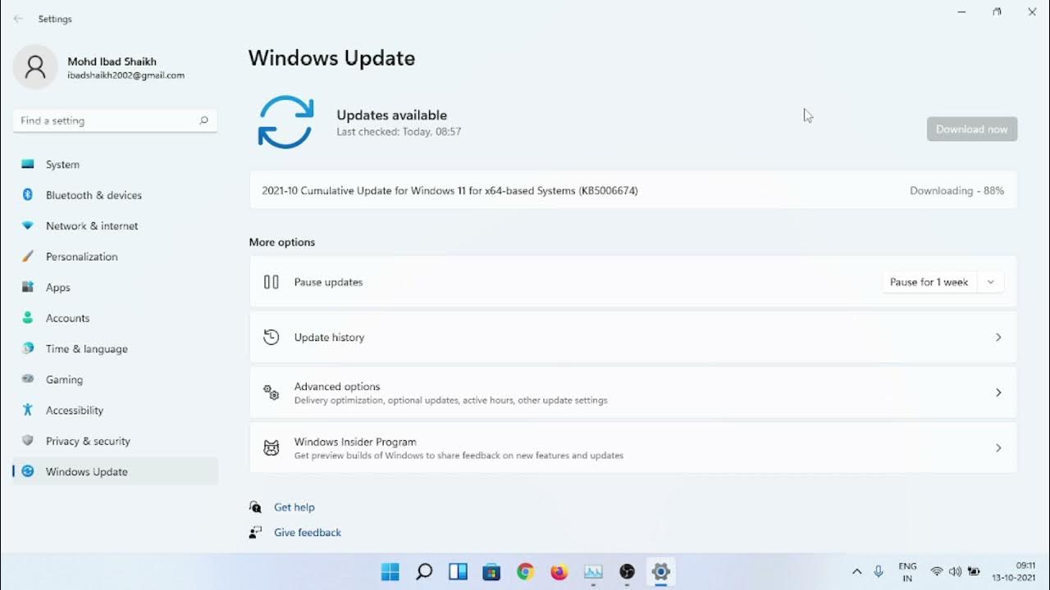1050x590 pixels.
Task: Click the Accounts person icon
Action: (28, 318)
